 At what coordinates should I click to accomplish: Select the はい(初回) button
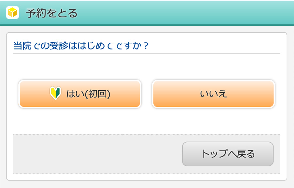[x=80, y=94]
